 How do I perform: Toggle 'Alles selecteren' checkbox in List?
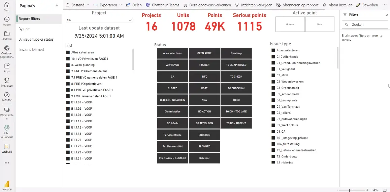(x=68, y=52)
